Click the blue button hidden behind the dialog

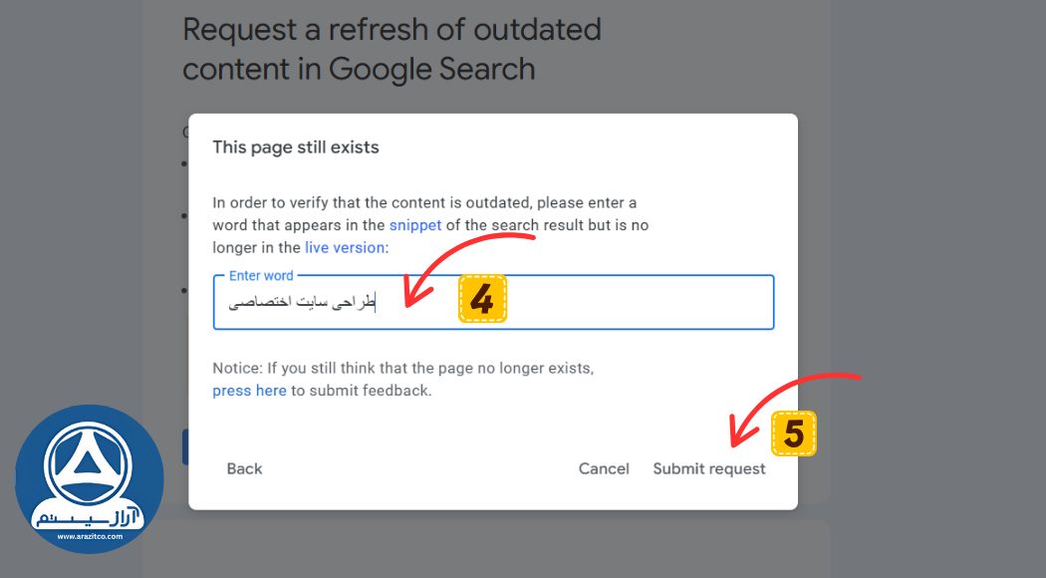185,447
